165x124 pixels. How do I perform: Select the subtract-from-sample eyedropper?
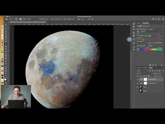(144, 46)
